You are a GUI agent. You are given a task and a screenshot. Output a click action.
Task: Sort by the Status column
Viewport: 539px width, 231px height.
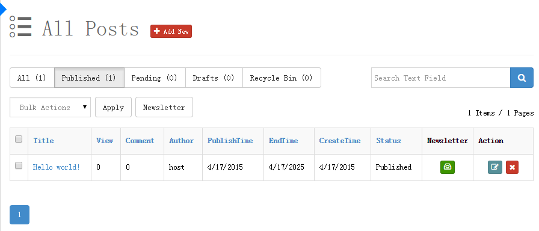pos(389,141)
